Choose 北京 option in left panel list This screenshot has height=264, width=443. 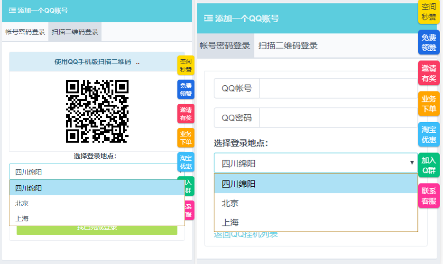point(97,203)
